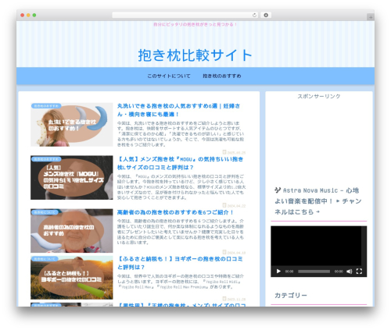Click the ふるさと納税 ヨギボー article thumbnail
Viewport: 391px width, 330px height.
click(x=72, y=278)
